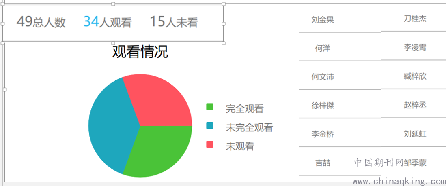Click the red 未观看 legend swatch

pos(210,144)
